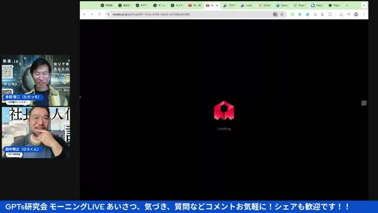Open the extensions puzzle icon
This screenshot has width=378, height=213.
pos(330,14)
